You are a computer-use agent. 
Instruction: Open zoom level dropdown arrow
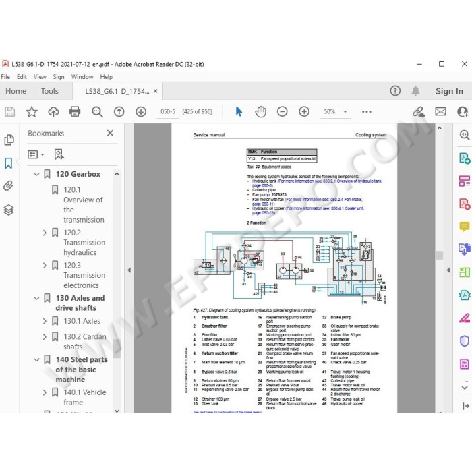pos(345,112)
